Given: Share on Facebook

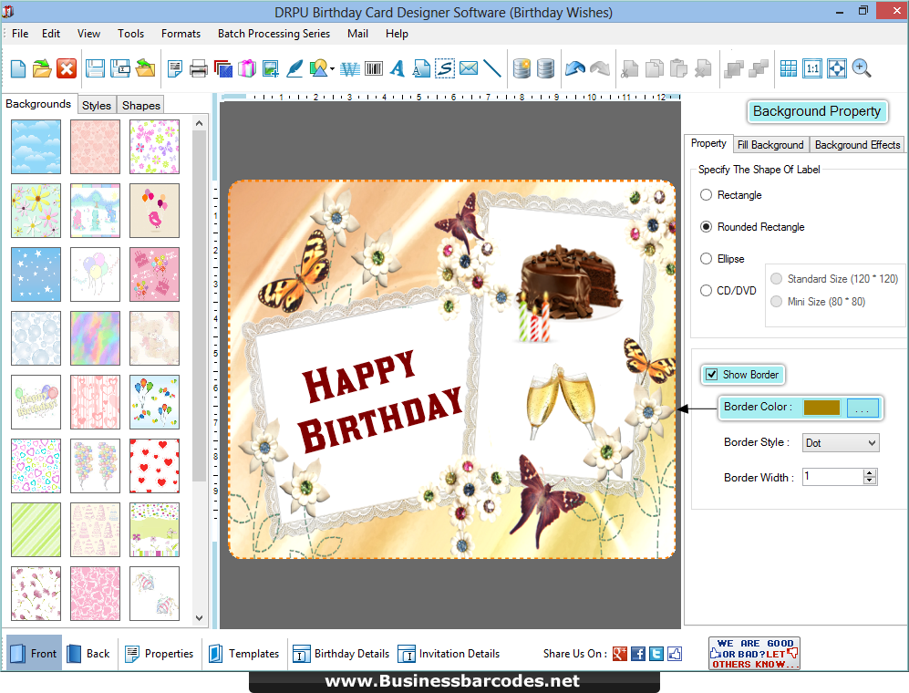Looking at the screenshot, I should (x=637, y=654).
